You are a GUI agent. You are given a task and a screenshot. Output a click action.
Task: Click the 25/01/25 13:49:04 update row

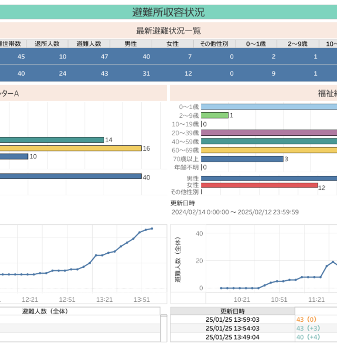[232, 337]
